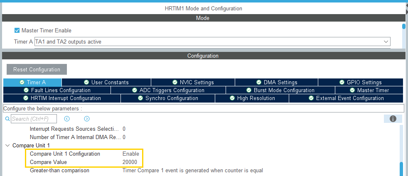Click the green check icon on User Constants tab
The height and width of the screenshot is (176, 408).
[x=87, y=83]
